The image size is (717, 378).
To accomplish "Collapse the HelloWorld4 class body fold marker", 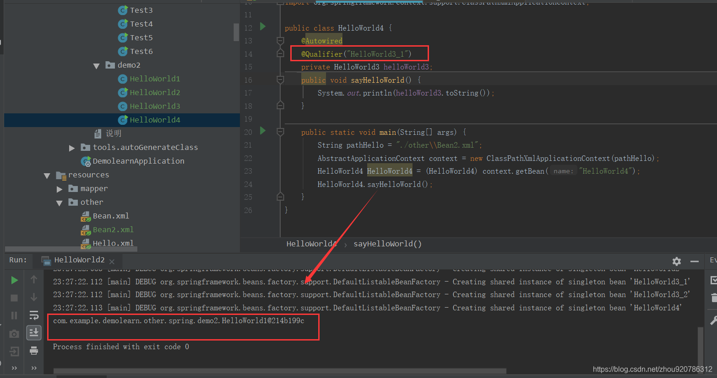I will [x=281, y=41].
